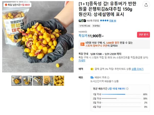This screenshot has height=115, width=154.
Task: Click the 1일 이내 delivery progress bar
Action: tap(121, 94)
